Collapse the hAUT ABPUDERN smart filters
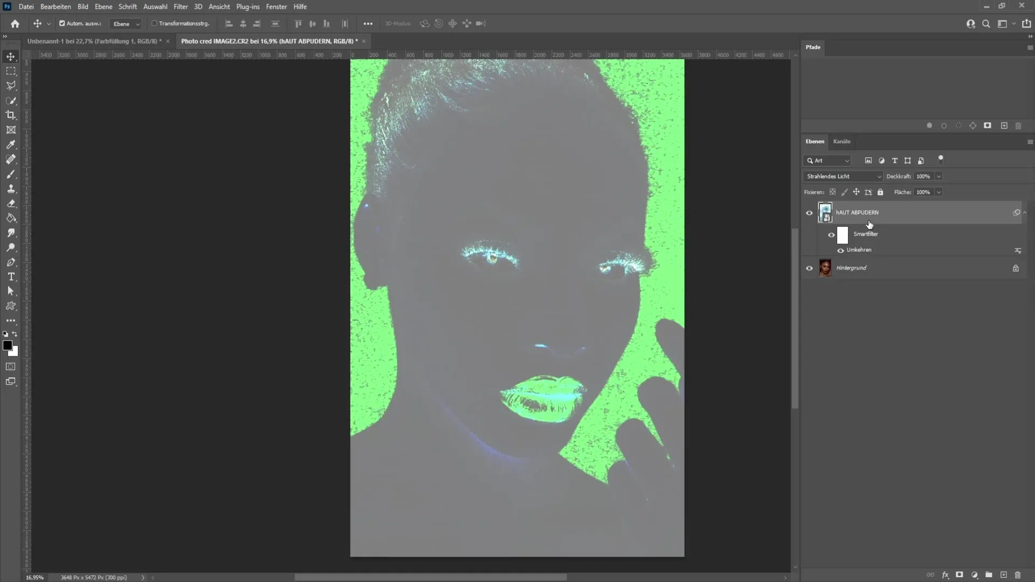The width and height of the screenshot is (1035, 582). coord(1025,213)
